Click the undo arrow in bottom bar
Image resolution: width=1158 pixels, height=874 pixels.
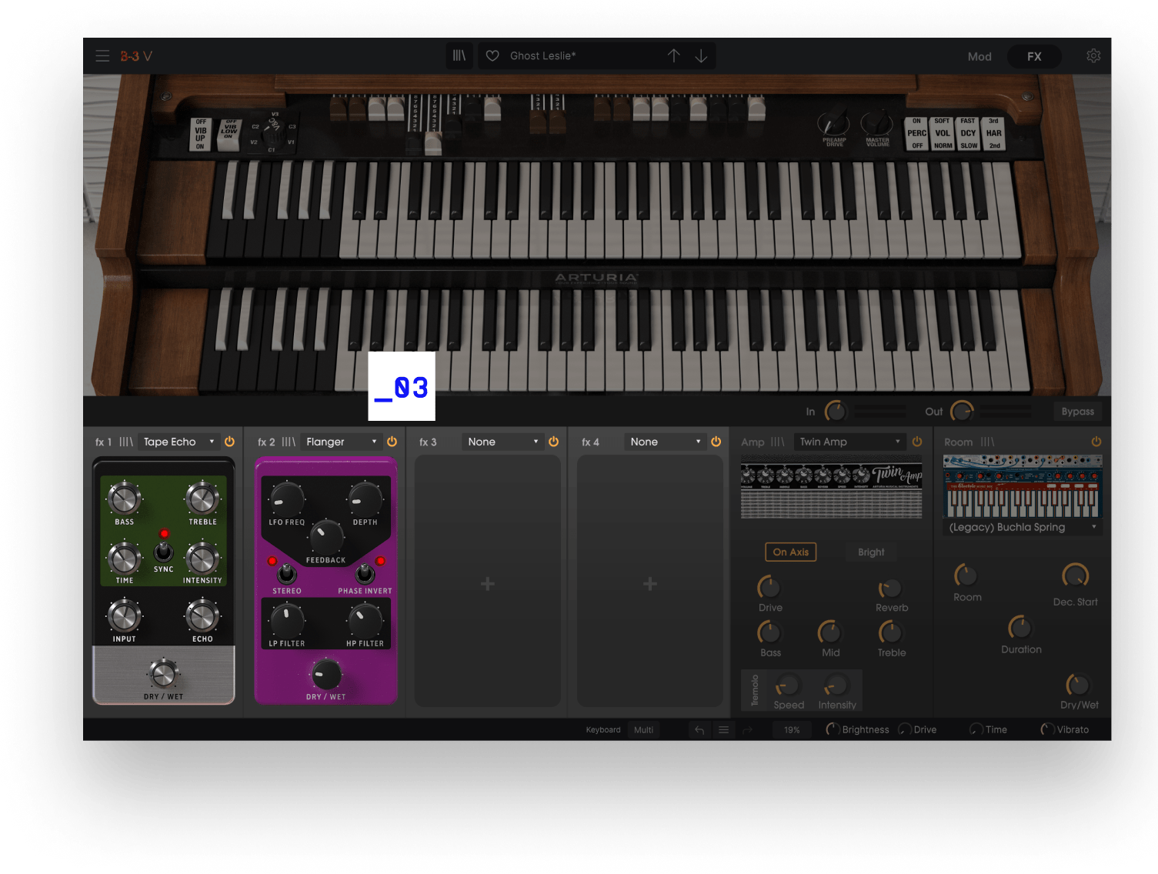point(699,730)
